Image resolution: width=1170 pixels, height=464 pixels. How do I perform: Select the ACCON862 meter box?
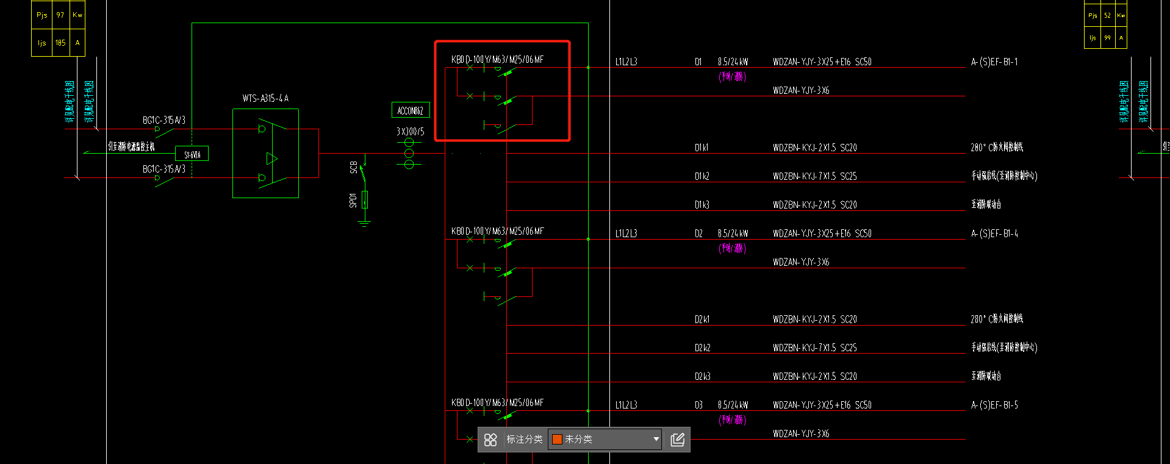(411, 110)
